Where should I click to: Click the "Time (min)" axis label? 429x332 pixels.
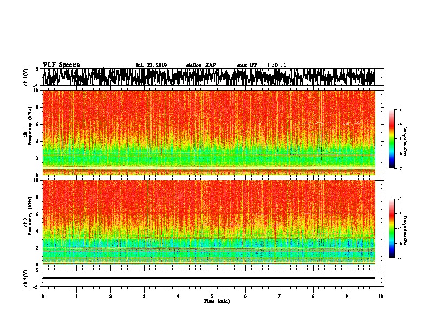(x=217, y=301)
